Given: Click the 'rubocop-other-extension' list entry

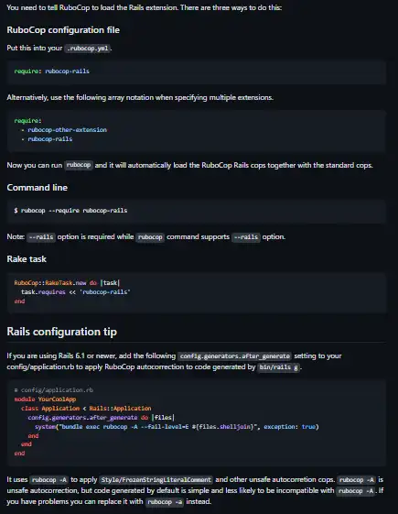Looking at the screenshot, I should [68, 130].
